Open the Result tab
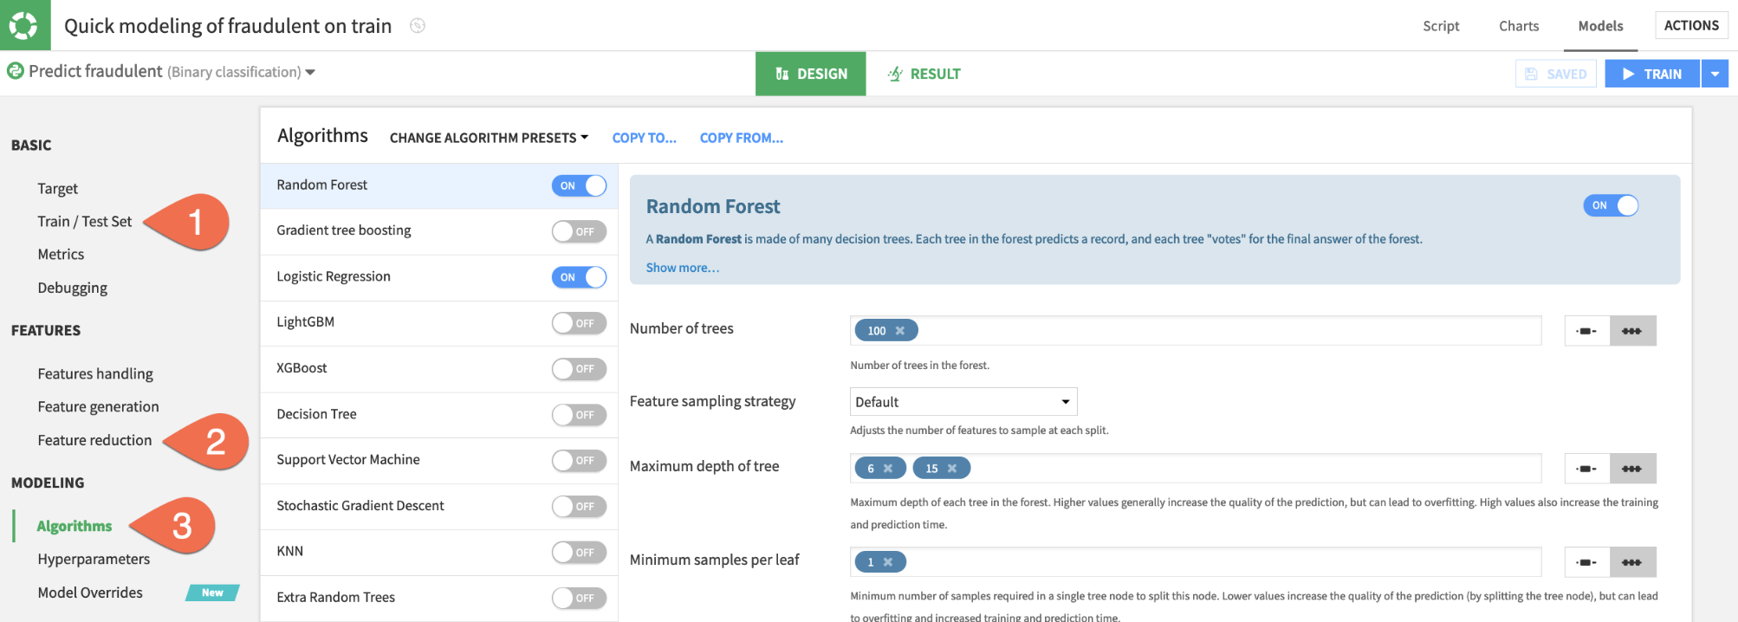 [x=924, y=75]
